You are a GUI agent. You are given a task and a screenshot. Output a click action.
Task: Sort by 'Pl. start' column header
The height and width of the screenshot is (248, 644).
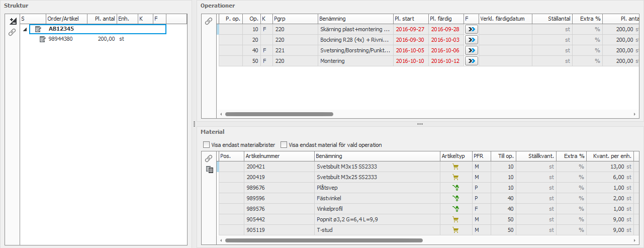tap(410, 19)
